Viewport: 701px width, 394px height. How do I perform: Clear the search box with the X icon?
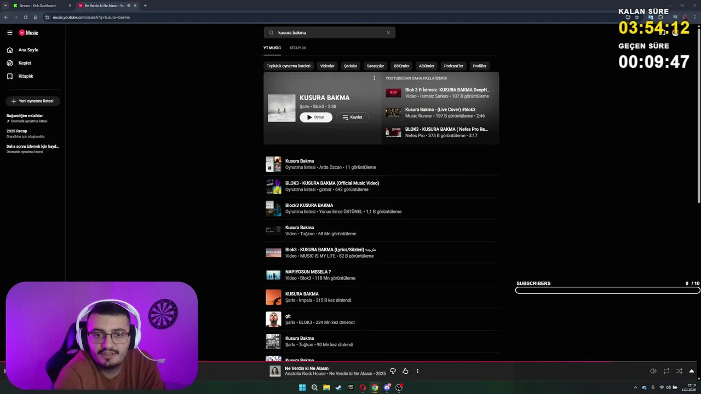click(388, 32)
